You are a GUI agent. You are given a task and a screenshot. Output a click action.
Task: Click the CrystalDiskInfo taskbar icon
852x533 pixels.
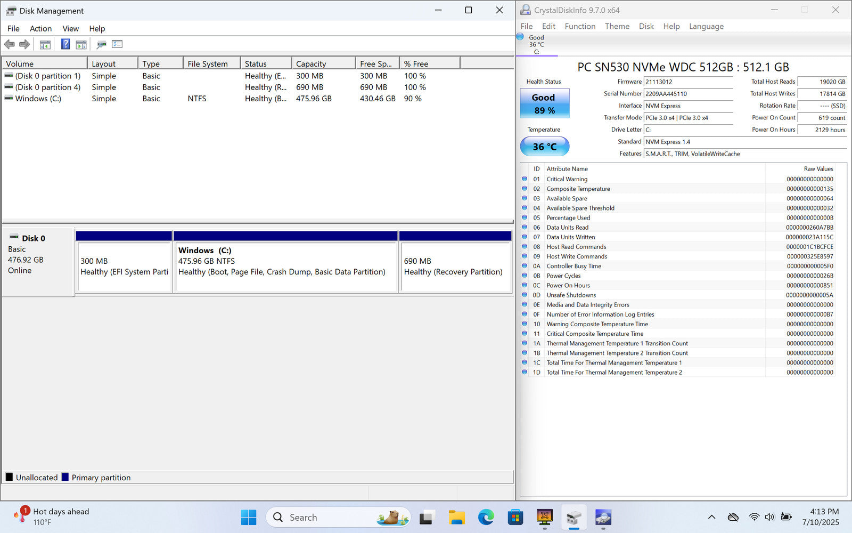(603, 517)
